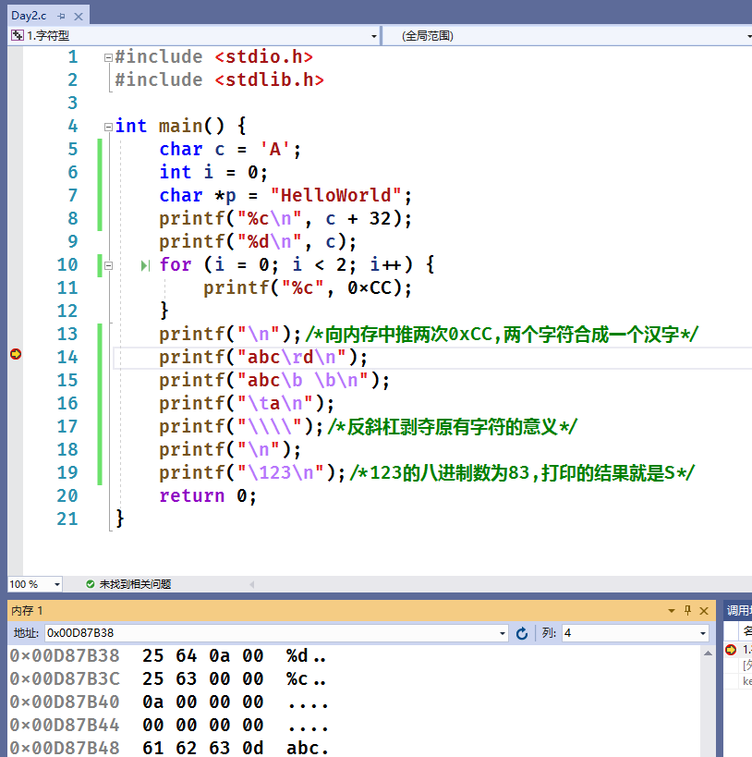Click the memory panel scrollbar up arrow
Screen dimensions: 752x757
(x=708, y=653)
